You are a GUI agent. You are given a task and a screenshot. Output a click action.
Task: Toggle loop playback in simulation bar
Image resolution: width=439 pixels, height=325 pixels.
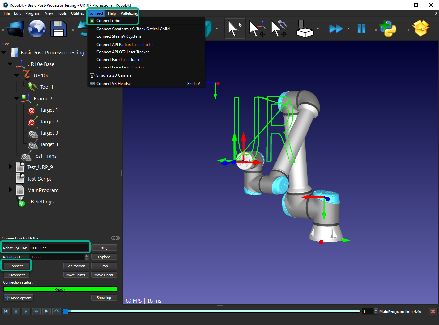[x=57, y=311]
